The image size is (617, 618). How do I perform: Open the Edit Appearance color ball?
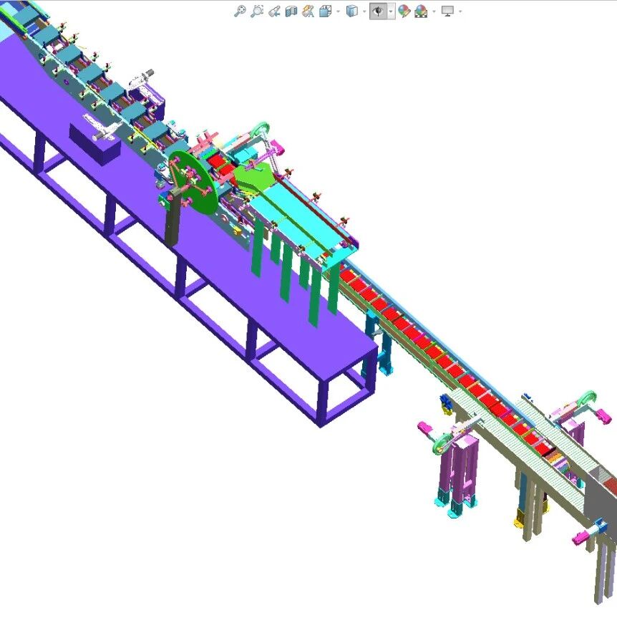[x=404, y=11]
